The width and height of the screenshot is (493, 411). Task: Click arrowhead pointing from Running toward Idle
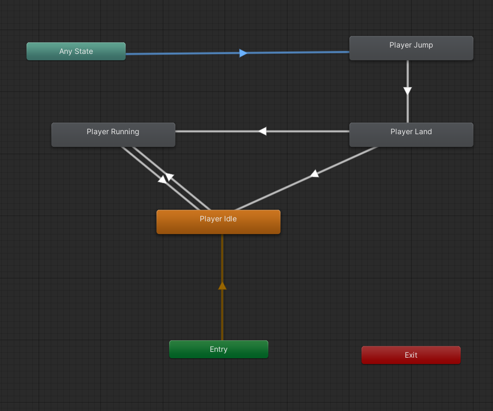tap(162, 180)
